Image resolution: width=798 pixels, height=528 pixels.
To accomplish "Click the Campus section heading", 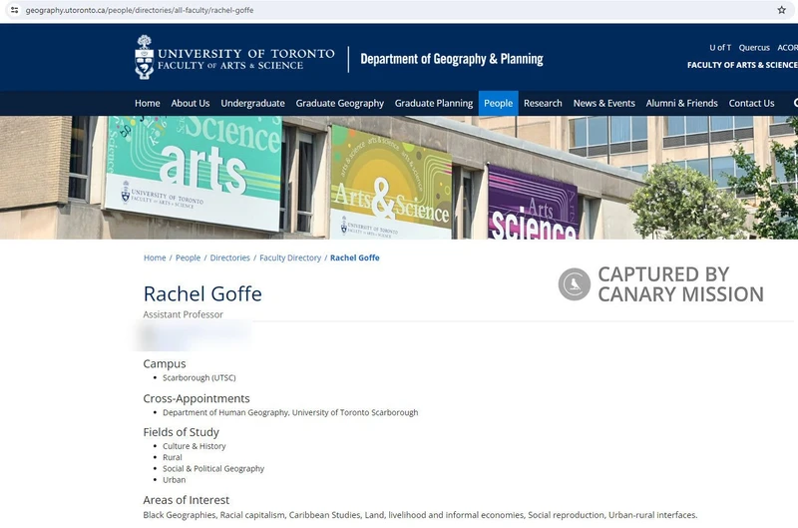I will click(x=165, y=363).
